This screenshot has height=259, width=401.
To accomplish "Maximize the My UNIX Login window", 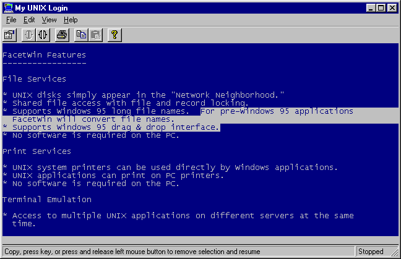I will 381,8.
